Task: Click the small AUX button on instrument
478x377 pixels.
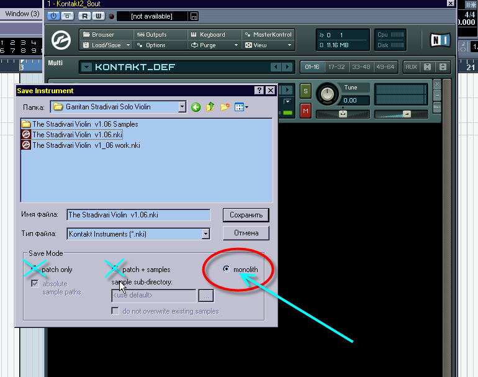Action: [x=437, y=107]
